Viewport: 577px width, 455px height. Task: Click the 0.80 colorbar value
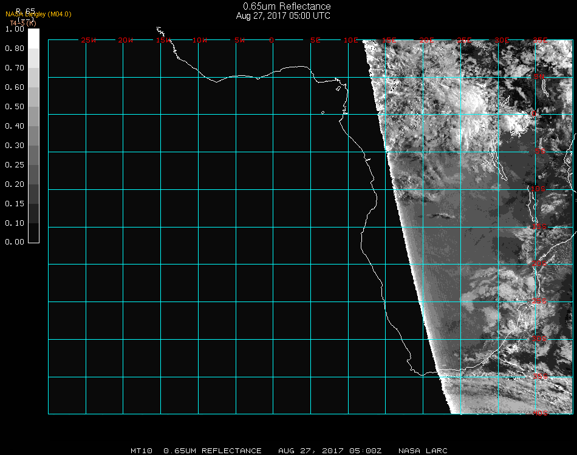pos(15,48)
